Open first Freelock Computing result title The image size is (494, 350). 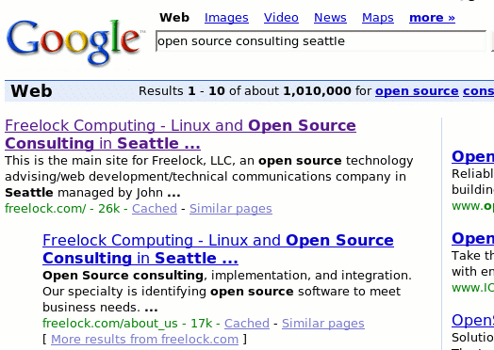[x=180, y=135]
